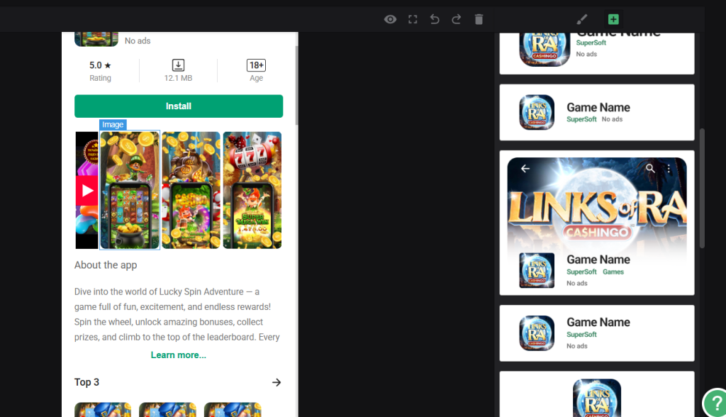The height and width of the screenshot is (417, 726).
Task: Toggle the preview eye icon
Action: pos(390,19)
